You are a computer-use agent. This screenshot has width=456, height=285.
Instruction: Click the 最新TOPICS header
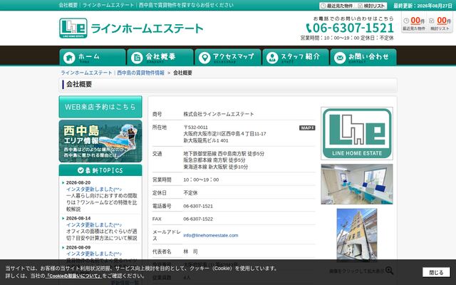pos(100,170)
